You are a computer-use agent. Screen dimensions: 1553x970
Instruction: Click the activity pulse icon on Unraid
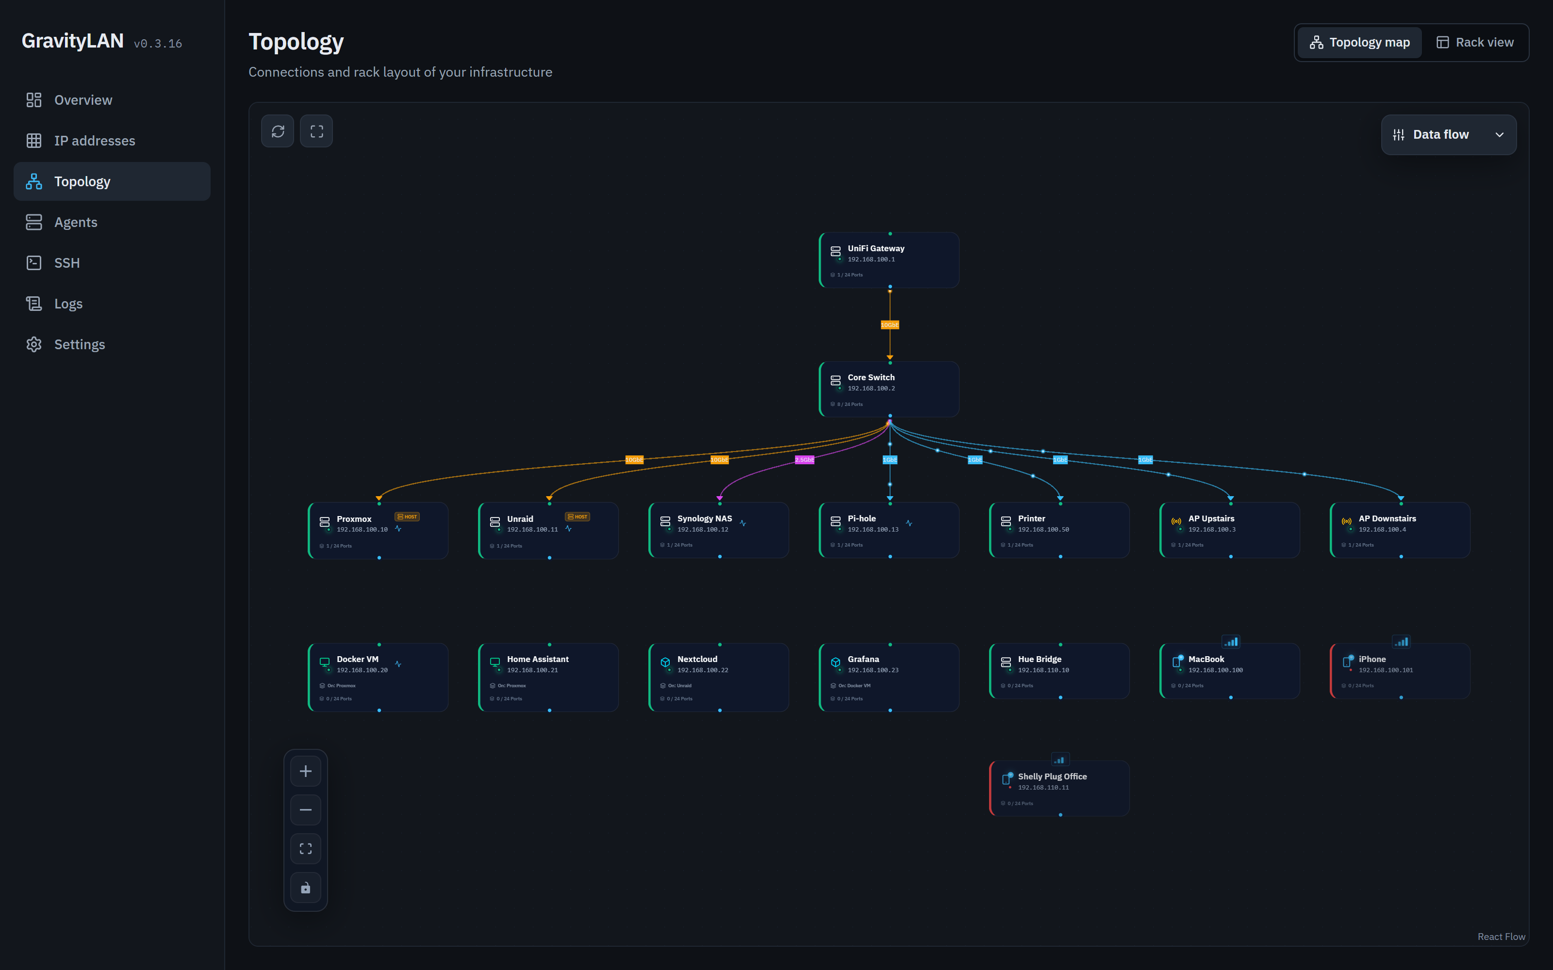(569, 529)
